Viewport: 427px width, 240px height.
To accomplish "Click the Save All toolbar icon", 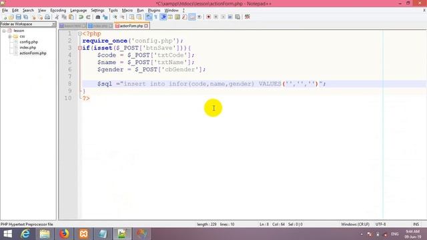I will tap(25, 17).
